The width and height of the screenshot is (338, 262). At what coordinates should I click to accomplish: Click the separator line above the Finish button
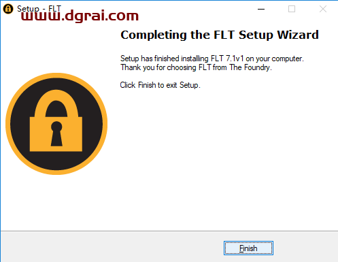[x=169, y=231]
